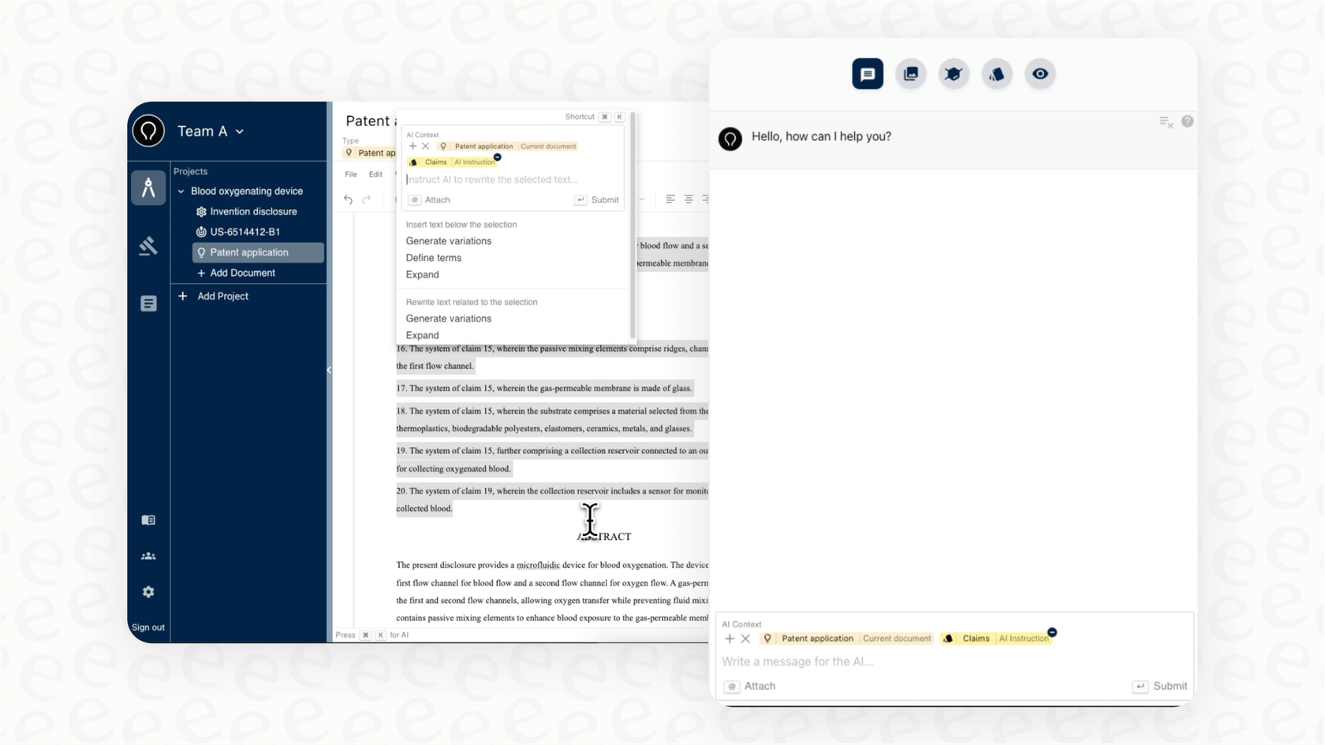Select the AI hexagon assistant icon
The image size is (1325, 745).
click(x=954, y=73)
